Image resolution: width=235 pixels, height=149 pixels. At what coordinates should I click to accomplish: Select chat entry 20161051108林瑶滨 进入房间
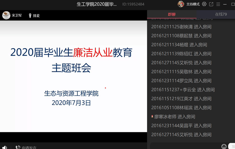click(x=181, y=108)
